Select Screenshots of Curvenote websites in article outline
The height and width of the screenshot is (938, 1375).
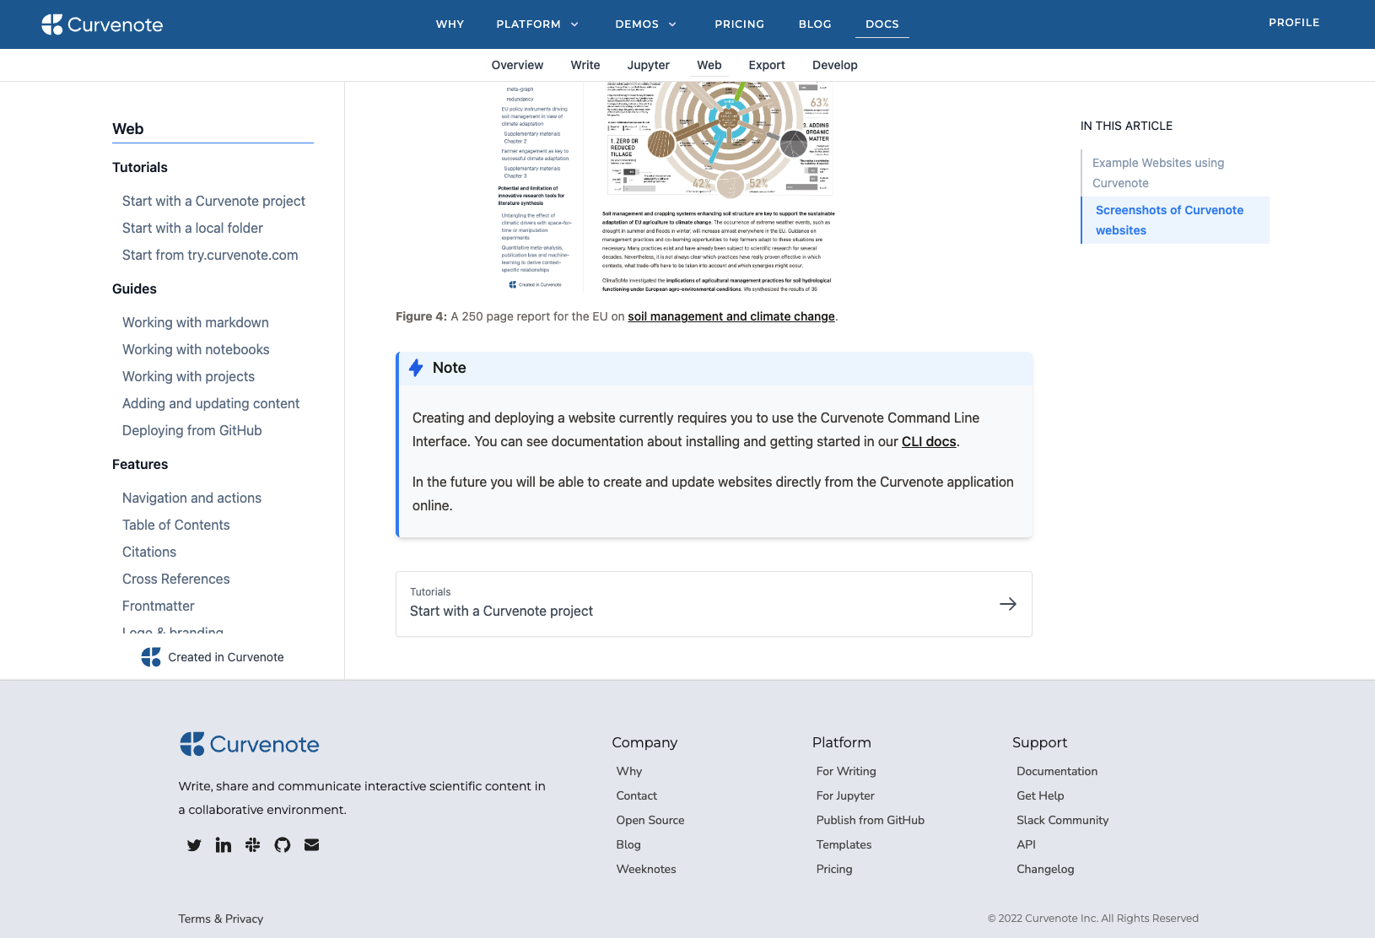pyautogui.click(x=1169, y=220)
